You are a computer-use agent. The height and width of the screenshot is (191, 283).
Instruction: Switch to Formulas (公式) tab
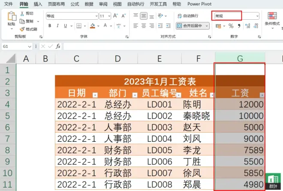75,4
